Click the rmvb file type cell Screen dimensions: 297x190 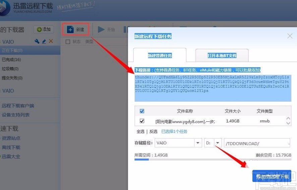tap(264, 121)
